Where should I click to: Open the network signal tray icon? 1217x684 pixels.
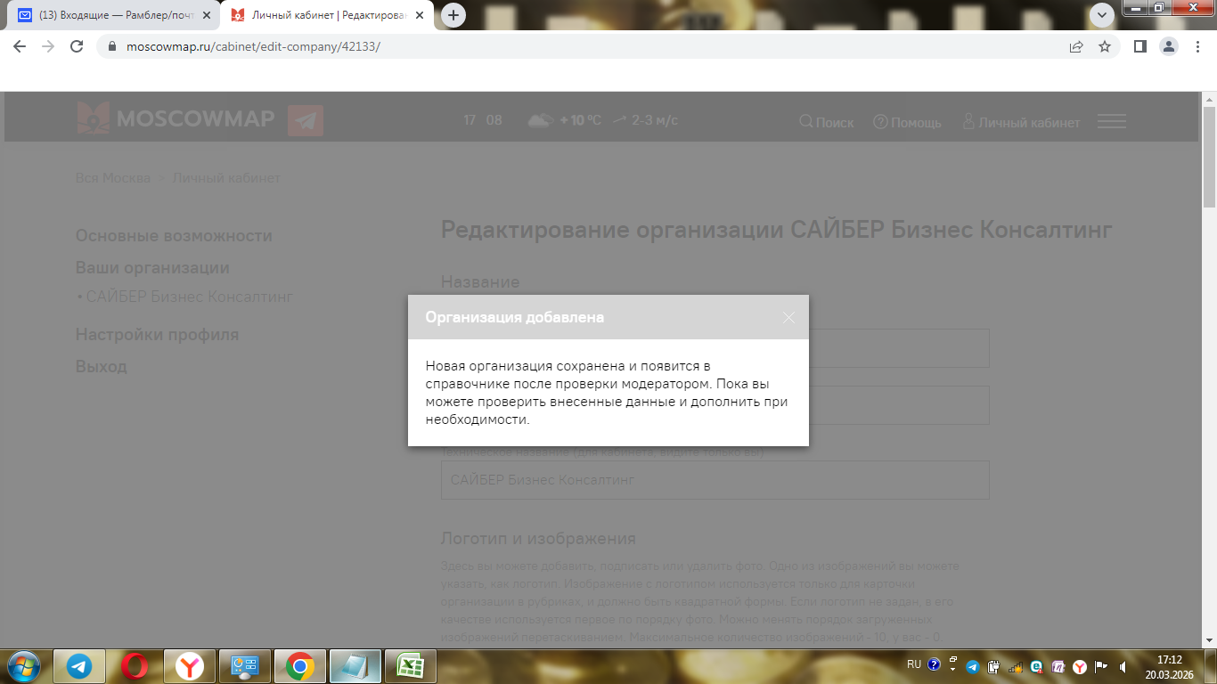(1016, 666)
